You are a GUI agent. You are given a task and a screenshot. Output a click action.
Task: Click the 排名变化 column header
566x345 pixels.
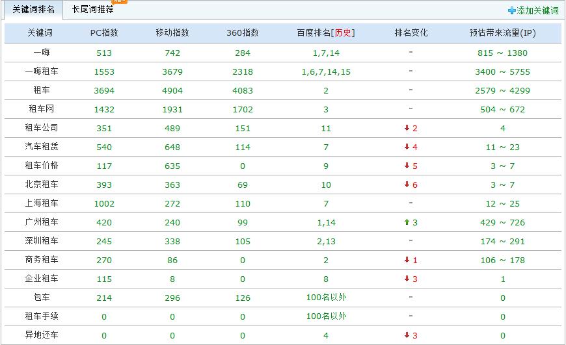pos(411,33)
